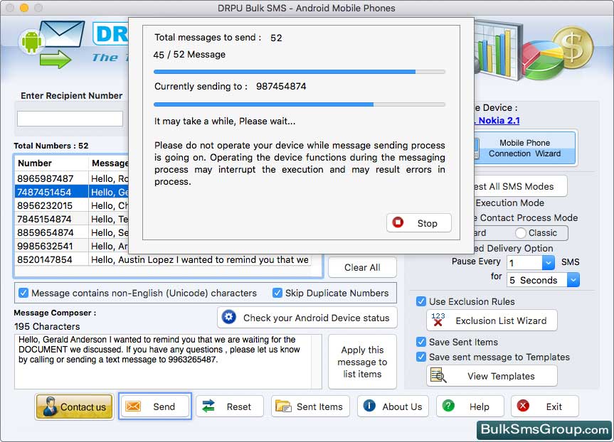614x442 pixels.
Task: Click the Exclusion List 123 cross icon
Action: [x=438, y=320]
